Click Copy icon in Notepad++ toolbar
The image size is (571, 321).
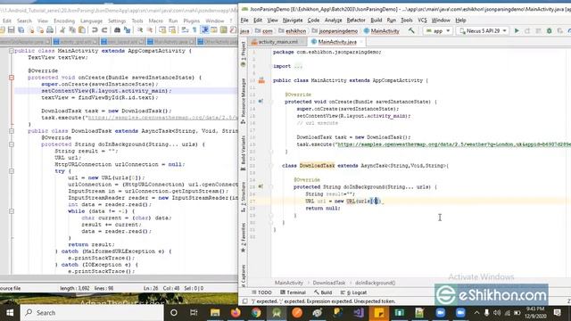tap(72, 29)
